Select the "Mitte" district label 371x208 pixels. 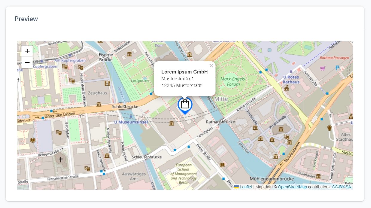click(221, 99)
